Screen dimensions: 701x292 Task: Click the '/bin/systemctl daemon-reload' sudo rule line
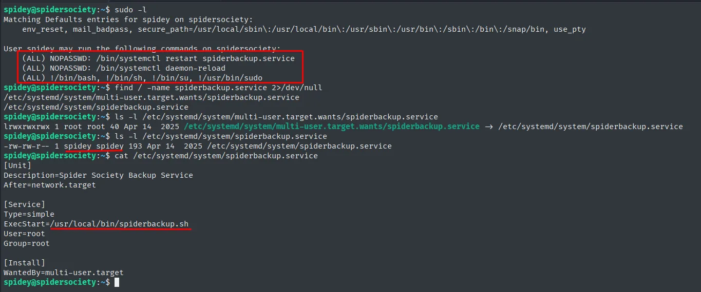pyautogui.click(x=124, y=68)
